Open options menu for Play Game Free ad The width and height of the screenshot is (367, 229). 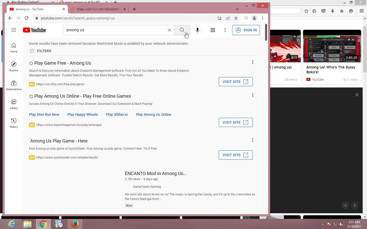253,62
